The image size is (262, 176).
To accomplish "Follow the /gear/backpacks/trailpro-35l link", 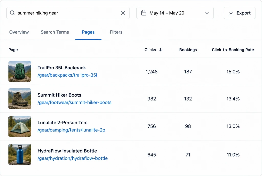I will coord(67,75).
